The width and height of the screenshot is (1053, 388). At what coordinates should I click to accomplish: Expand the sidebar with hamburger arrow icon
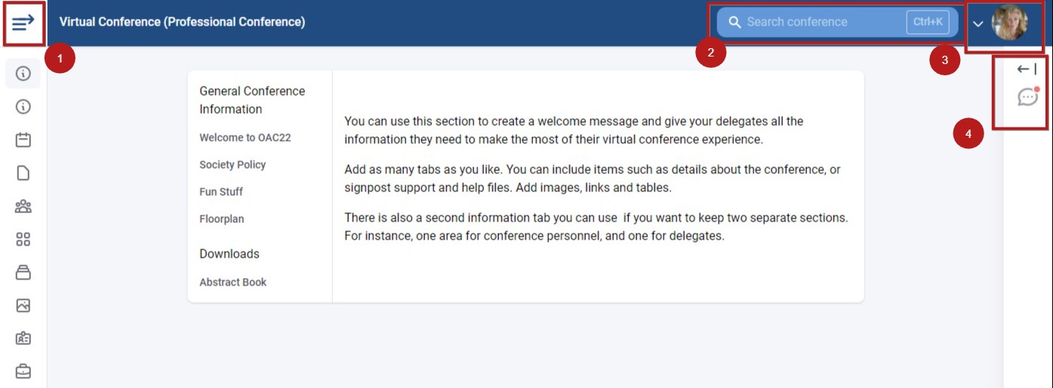pos(23,23)
